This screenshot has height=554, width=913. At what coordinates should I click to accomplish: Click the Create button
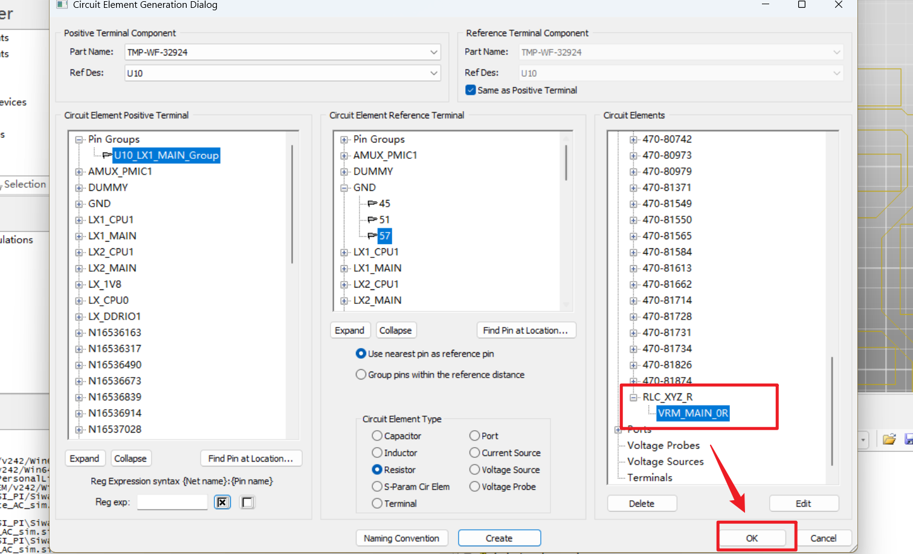click(499, 538)
